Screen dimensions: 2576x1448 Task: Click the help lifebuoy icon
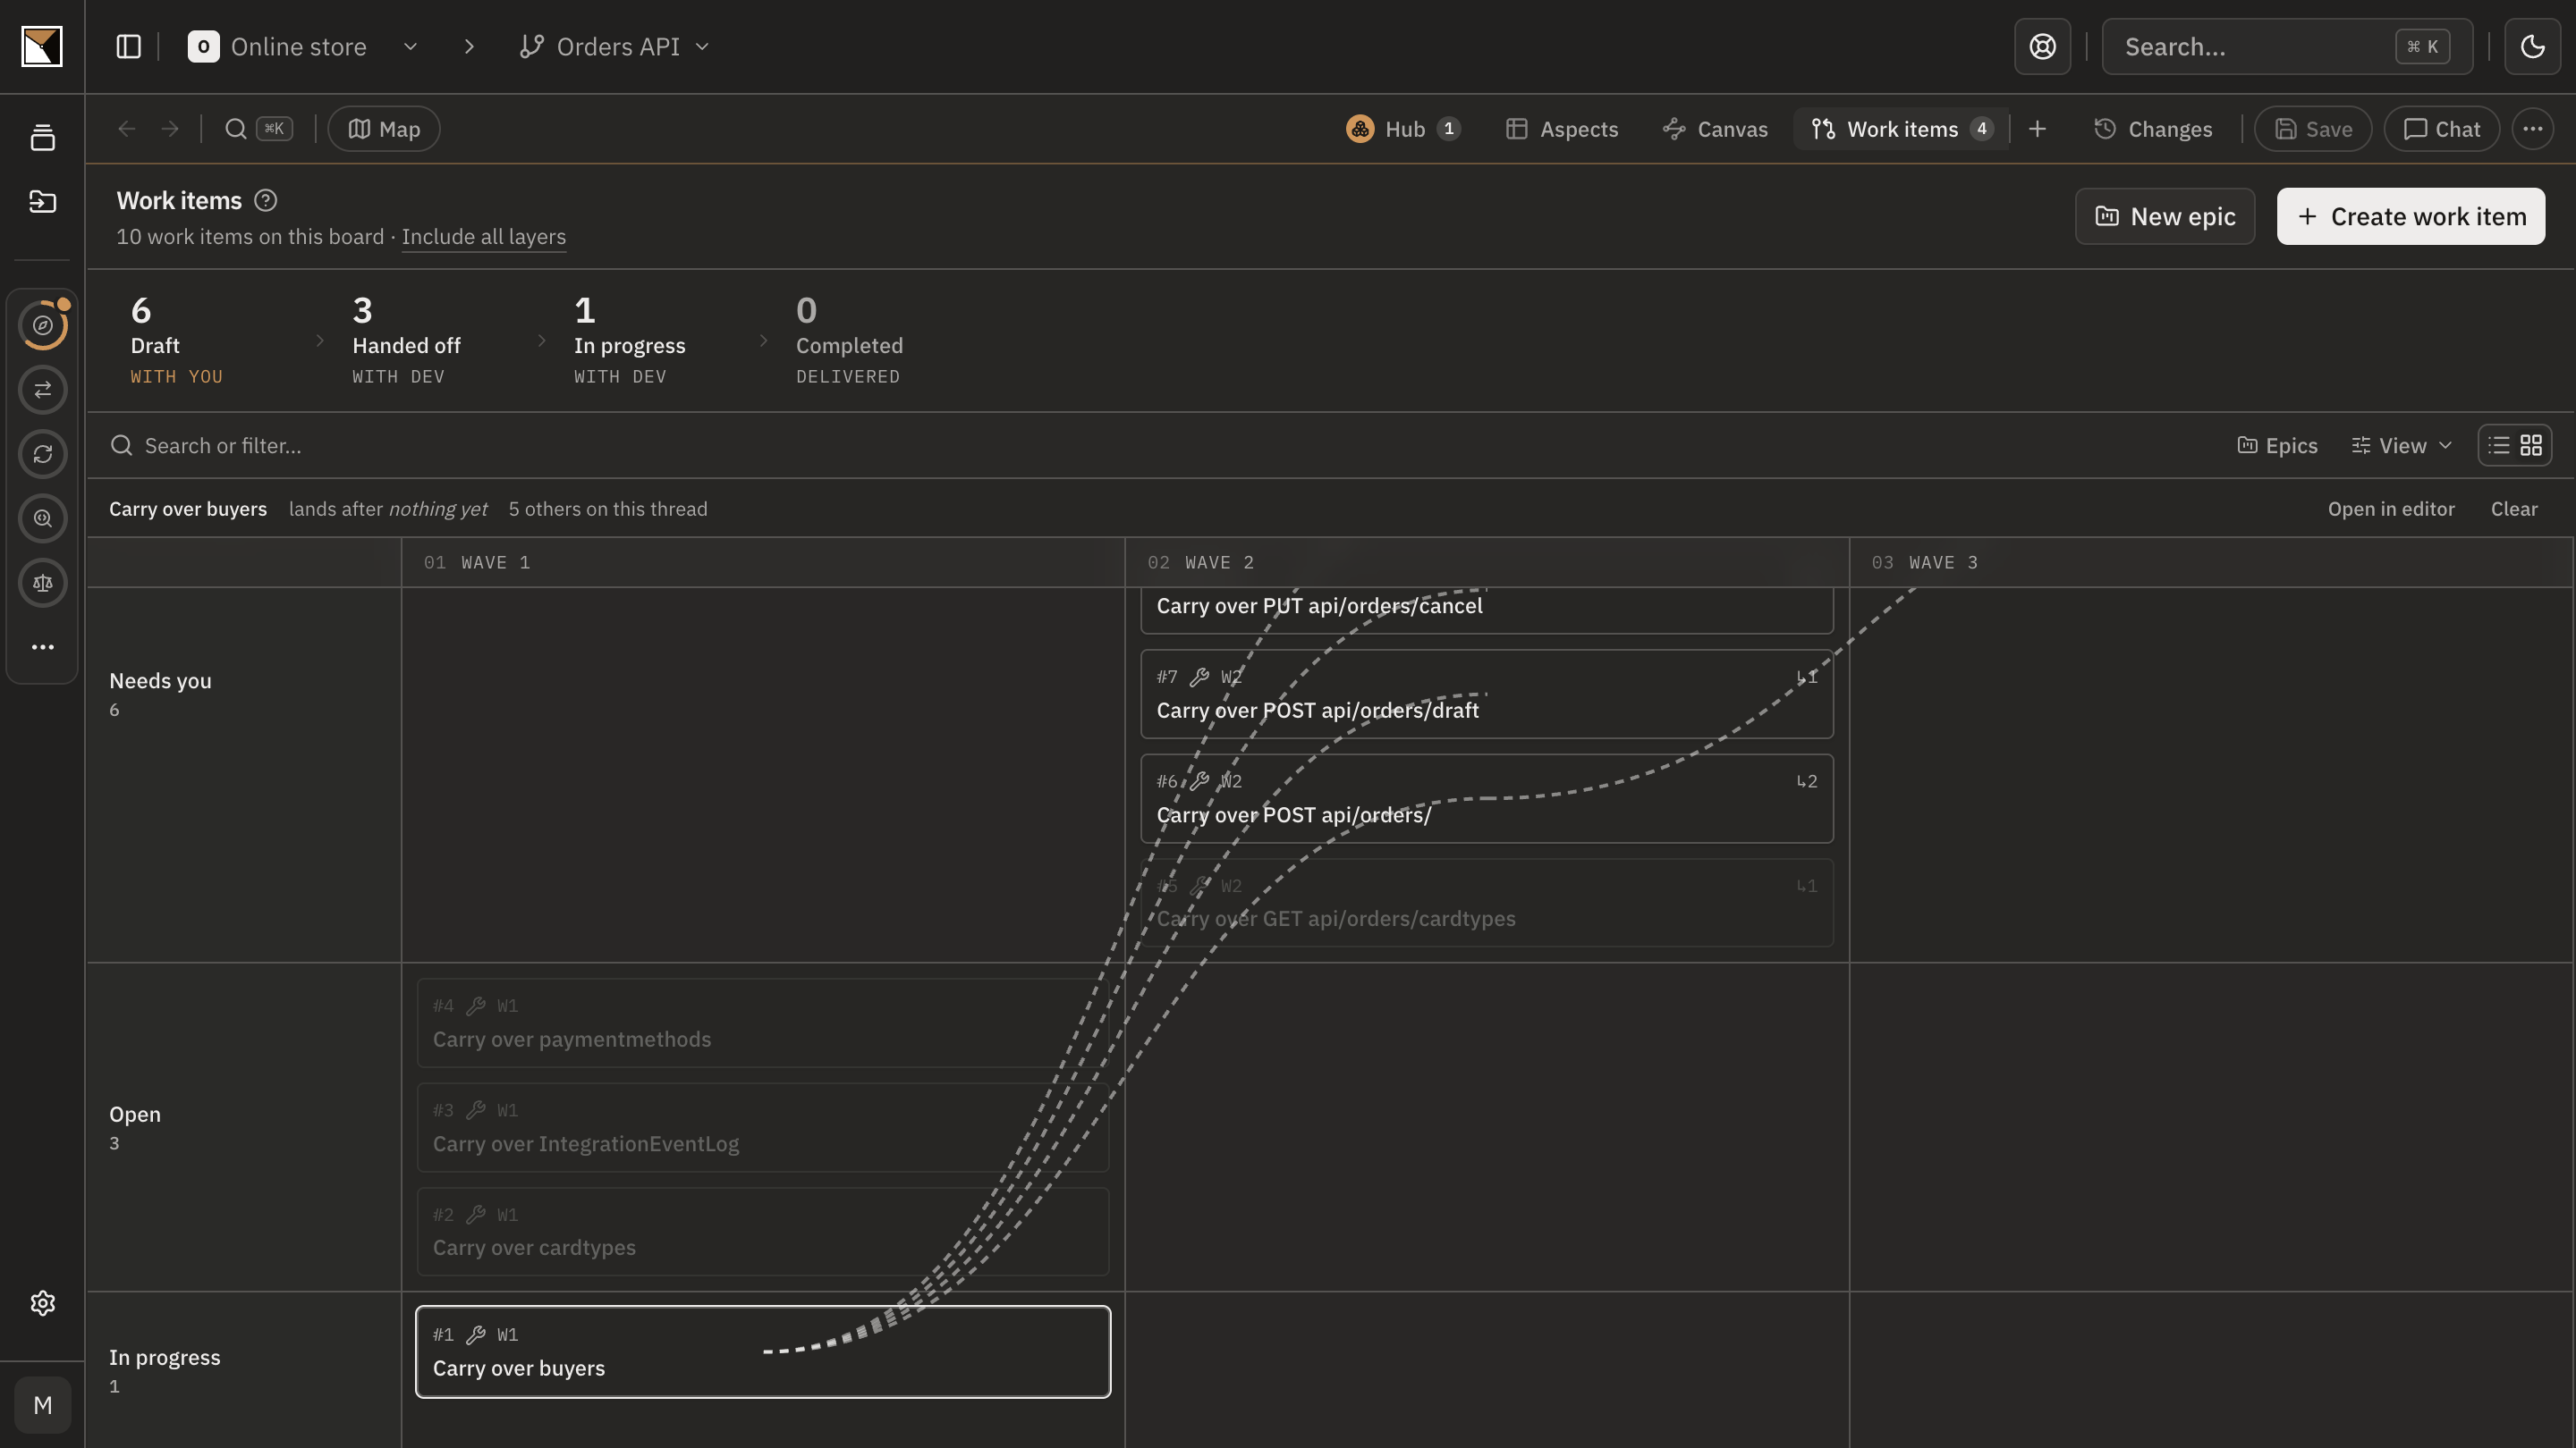2042,47
